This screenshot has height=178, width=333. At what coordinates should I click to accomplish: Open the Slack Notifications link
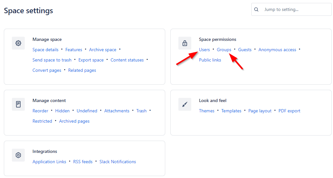click(118, 162)
